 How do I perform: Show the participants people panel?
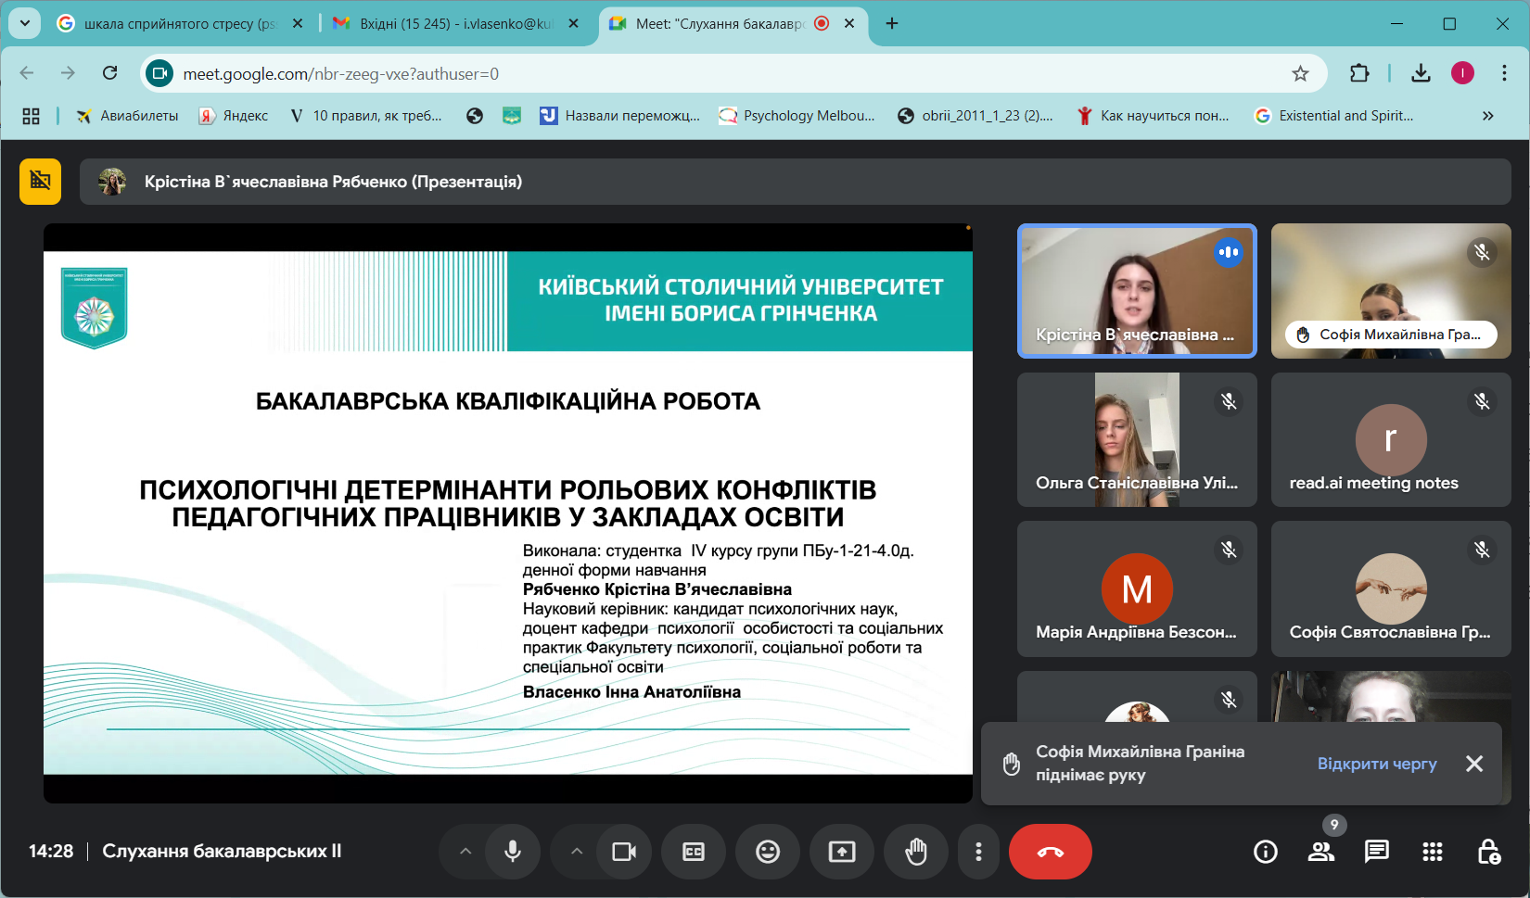pos(1321,852)
